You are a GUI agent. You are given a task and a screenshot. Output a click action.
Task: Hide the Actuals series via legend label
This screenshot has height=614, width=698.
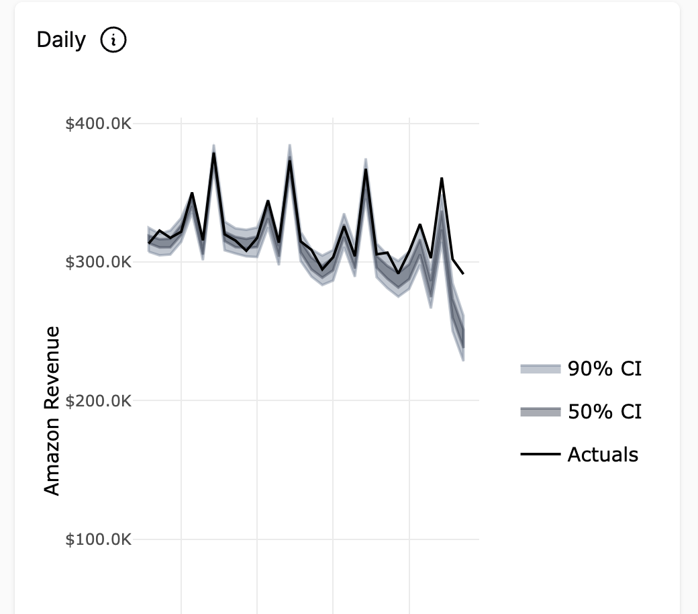point(603,455)
